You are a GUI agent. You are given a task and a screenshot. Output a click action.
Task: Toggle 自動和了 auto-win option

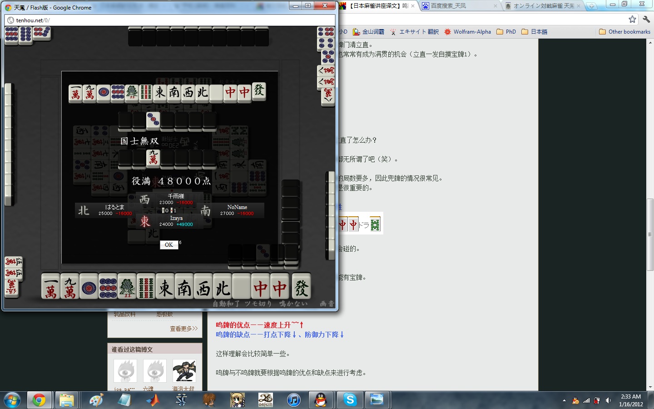click(226, 304)
